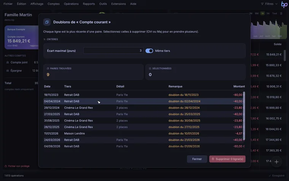The width and height of the screenshot is (289, 181).
Task: Click the Remarque column header
Action: pyautogui.click(x=175, y=86)
